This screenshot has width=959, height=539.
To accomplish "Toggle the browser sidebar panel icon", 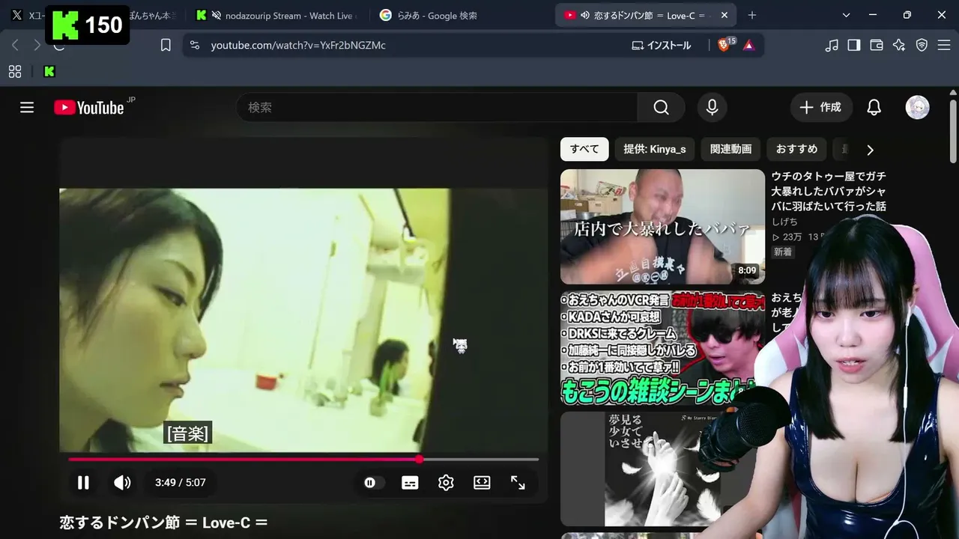I will 854,45.
